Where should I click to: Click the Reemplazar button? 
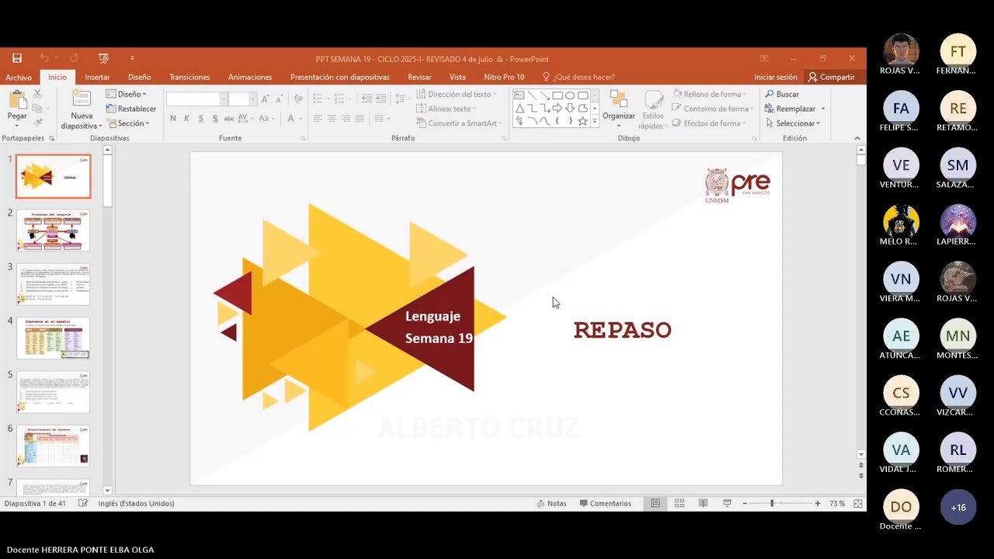[x=791, y=109]
